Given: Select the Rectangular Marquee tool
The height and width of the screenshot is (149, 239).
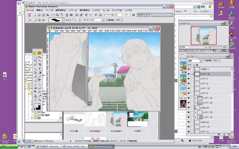Looking at the screenshot, I should tap(35, 57).
